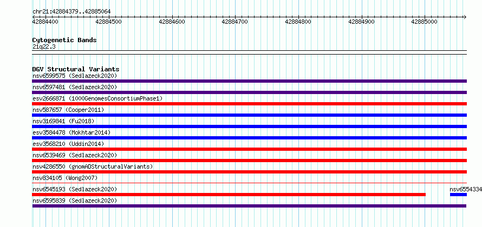
Task: Click ruler coordinate 42884800
Action: point(298,22)
